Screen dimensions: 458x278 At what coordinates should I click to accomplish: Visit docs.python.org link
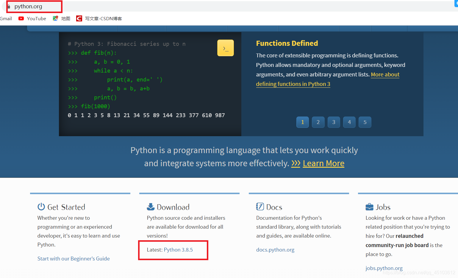pyautogui.click(x=275, y=250)
